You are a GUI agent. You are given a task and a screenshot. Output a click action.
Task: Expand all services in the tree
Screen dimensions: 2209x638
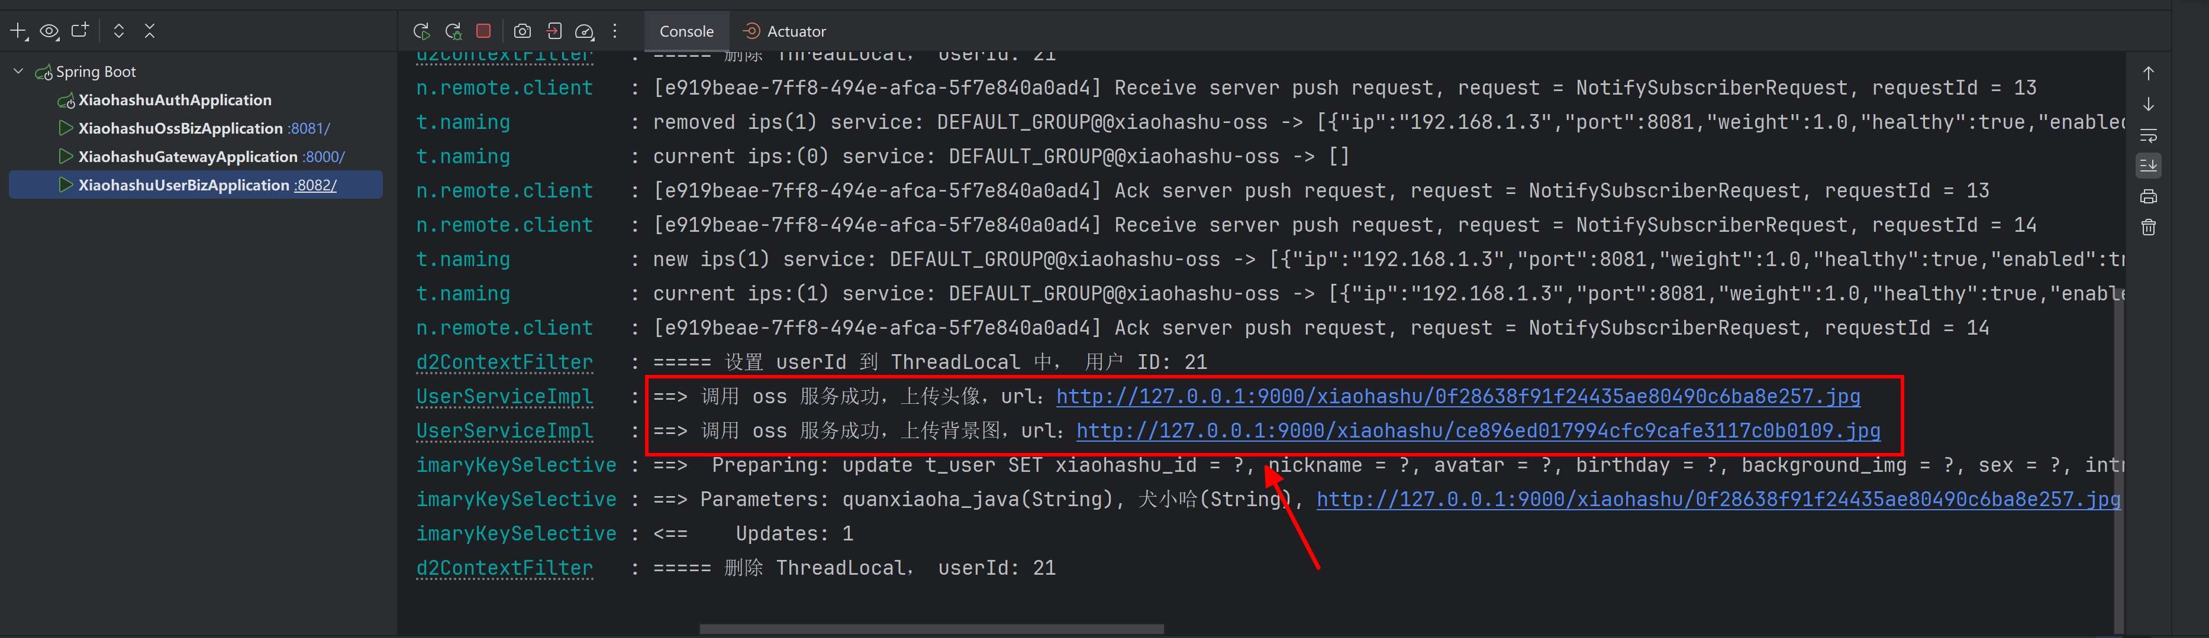click(x=119, y=32)
